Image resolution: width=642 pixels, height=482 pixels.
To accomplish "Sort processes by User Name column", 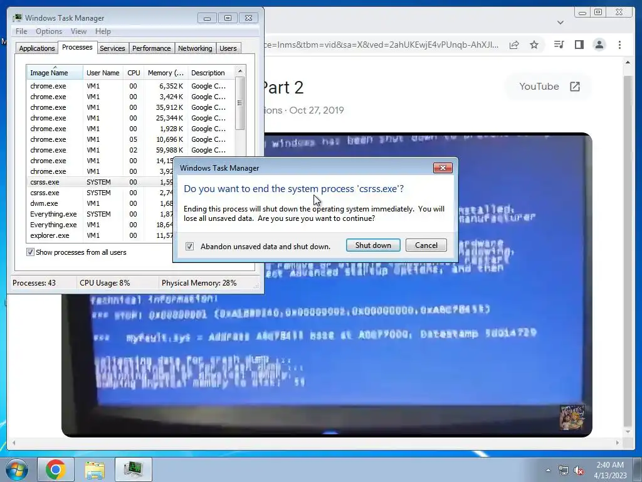I will [103, 73].
